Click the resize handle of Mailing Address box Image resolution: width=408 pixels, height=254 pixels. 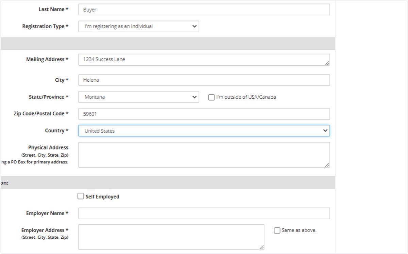(327, 63)
